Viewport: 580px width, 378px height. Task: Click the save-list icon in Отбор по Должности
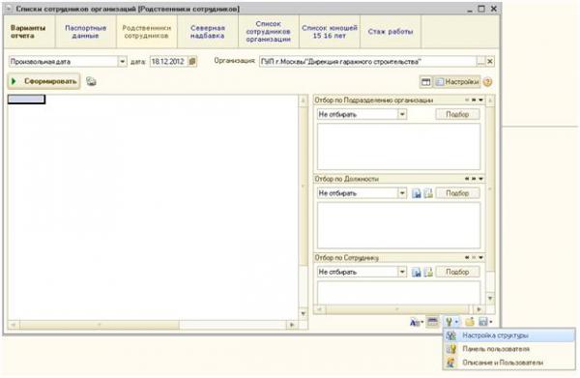tap(417, 193)
